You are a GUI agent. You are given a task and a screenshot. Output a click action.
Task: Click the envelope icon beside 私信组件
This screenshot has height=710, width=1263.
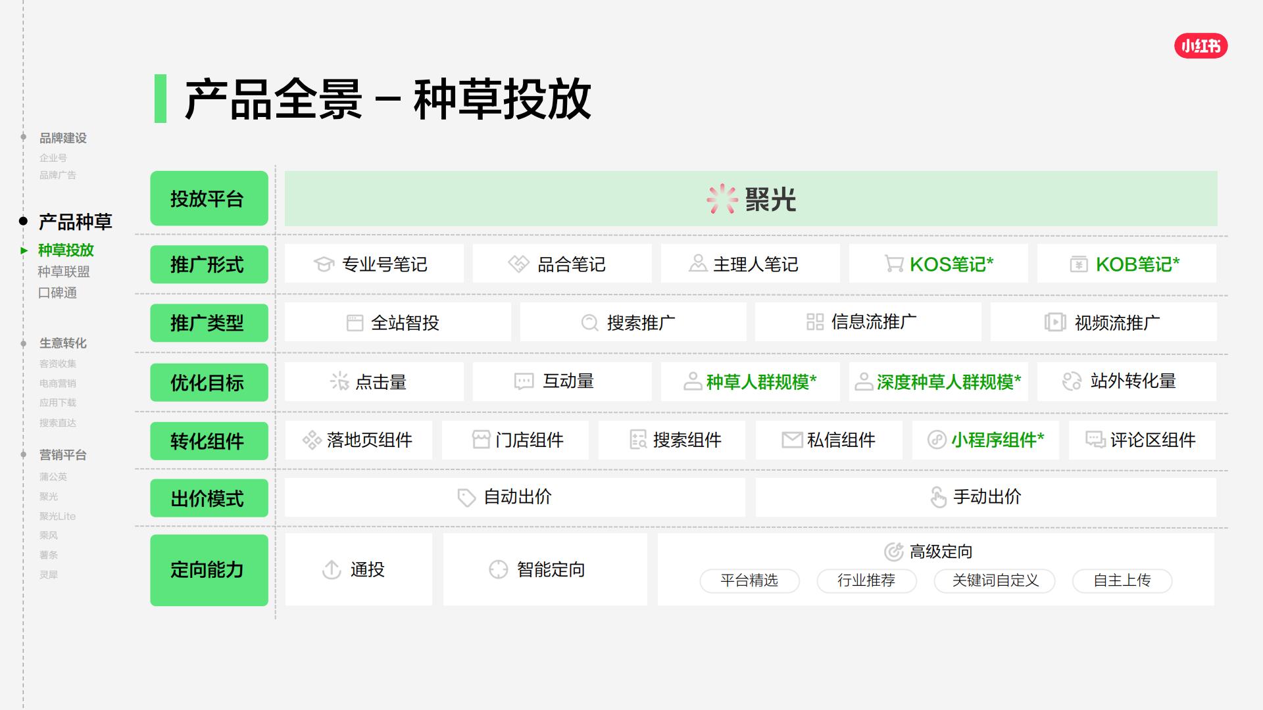[792, 440]
